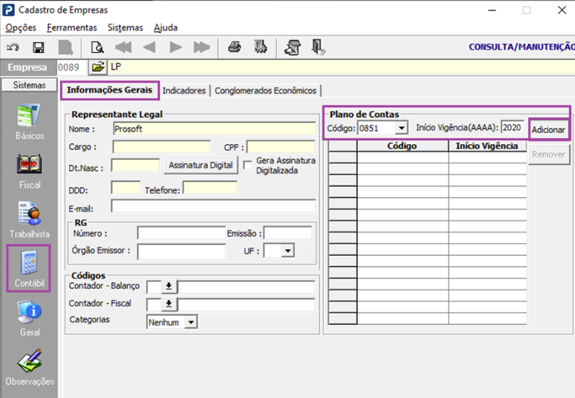Viewport: 575px width, 398px height.
Task: Switch to Conglomerados Econômicos tab
Action: [x=266, y=91]
